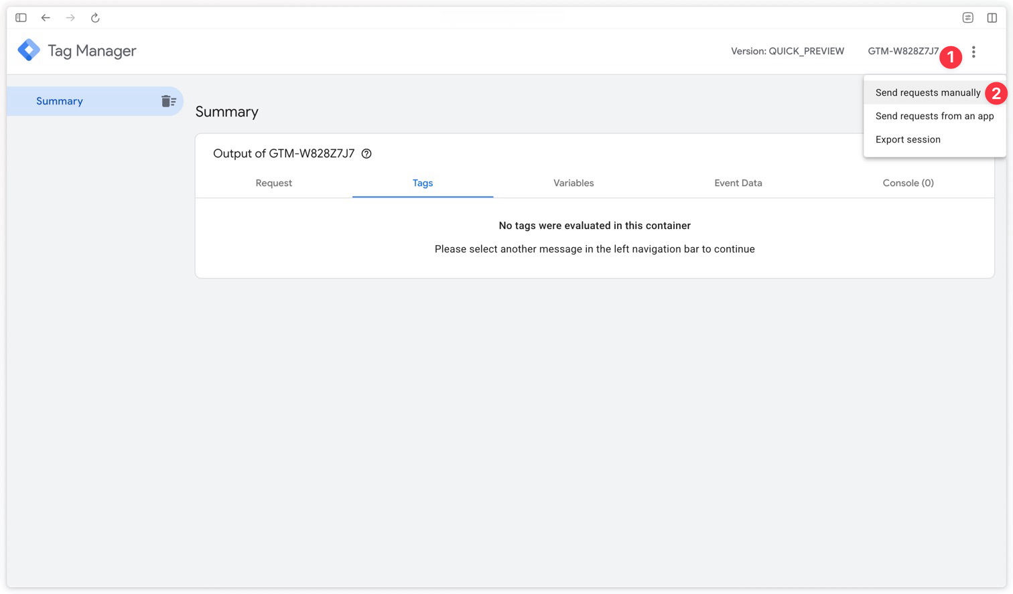Open the Console (0) tab
Screen dimensions: 1013x594
908,183
